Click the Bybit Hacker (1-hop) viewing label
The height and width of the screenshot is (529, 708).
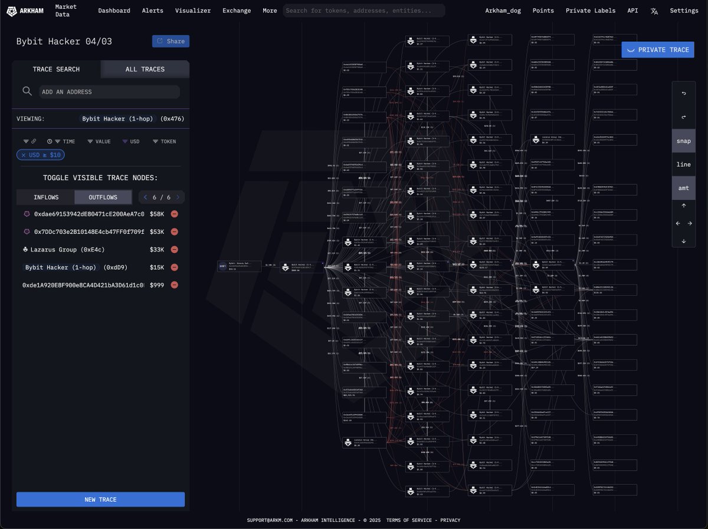(117, 118)
